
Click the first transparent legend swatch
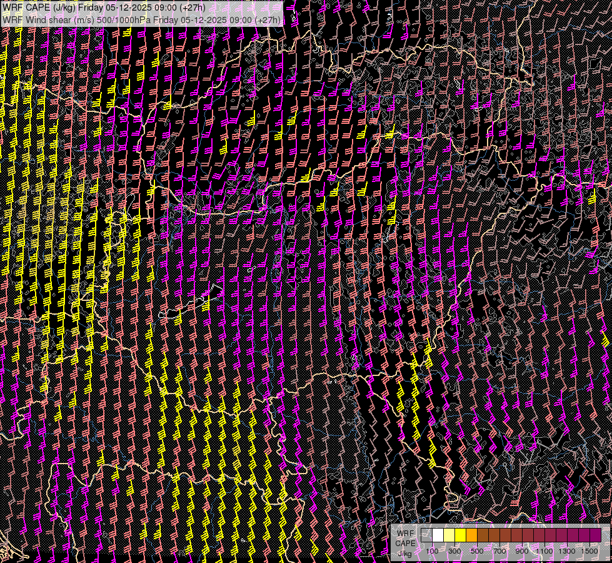coord(426,535)
